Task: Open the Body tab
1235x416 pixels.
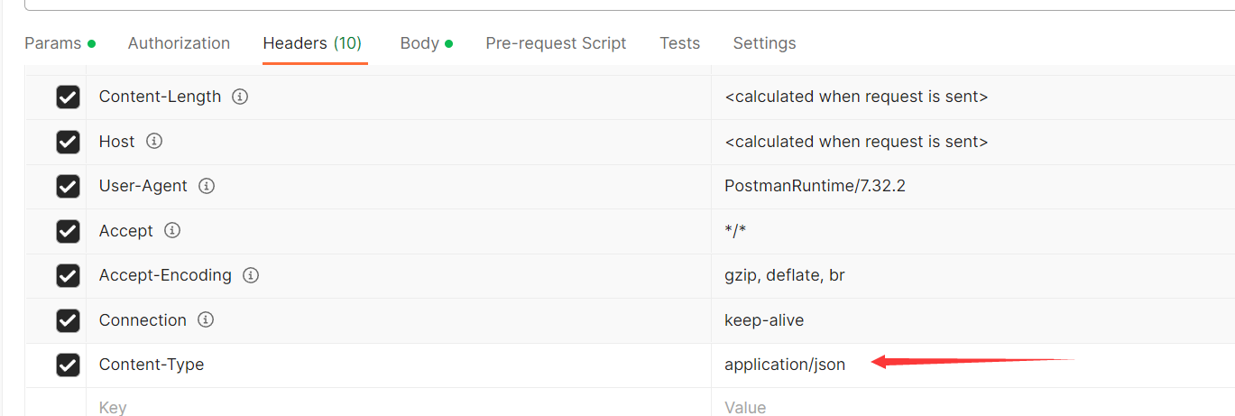Action: click(x=419, y=43)
